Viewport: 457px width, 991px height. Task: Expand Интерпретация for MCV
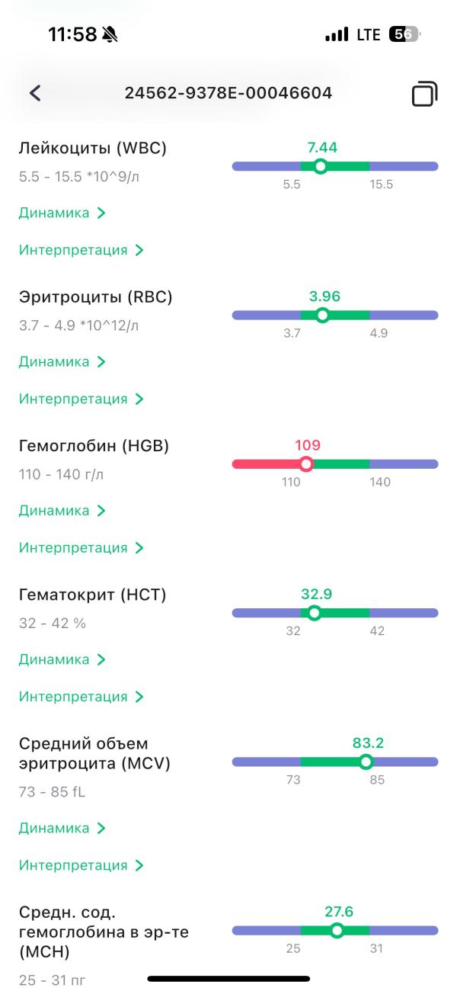coord(81,865)
